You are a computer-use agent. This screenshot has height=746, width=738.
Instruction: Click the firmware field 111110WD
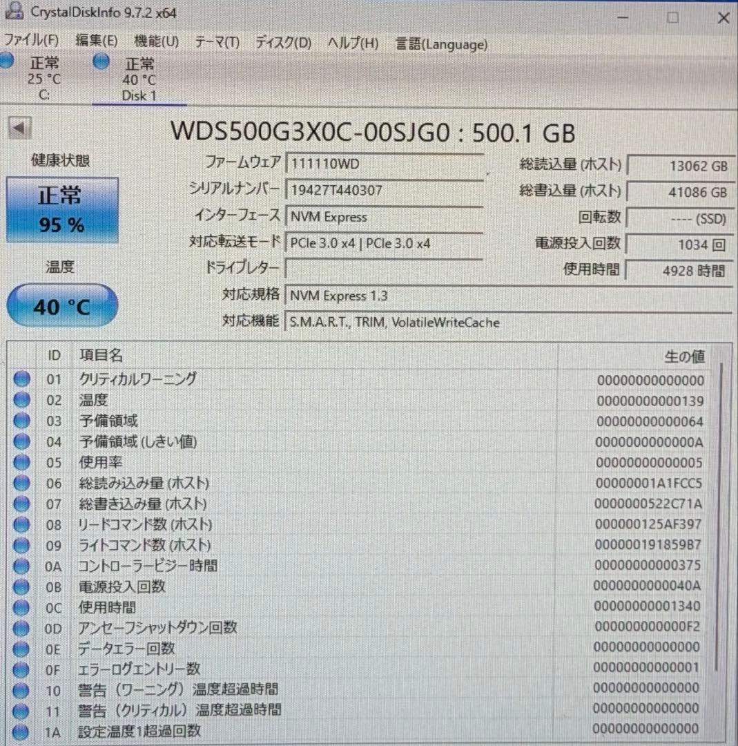[385, 164]
